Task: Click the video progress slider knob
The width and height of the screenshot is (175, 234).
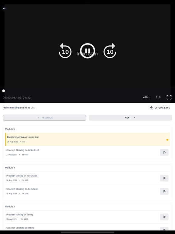Action: tap(4, 91)
